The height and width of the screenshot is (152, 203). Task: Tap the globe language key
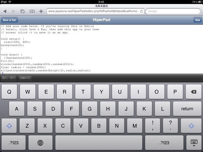click(40, 143)
